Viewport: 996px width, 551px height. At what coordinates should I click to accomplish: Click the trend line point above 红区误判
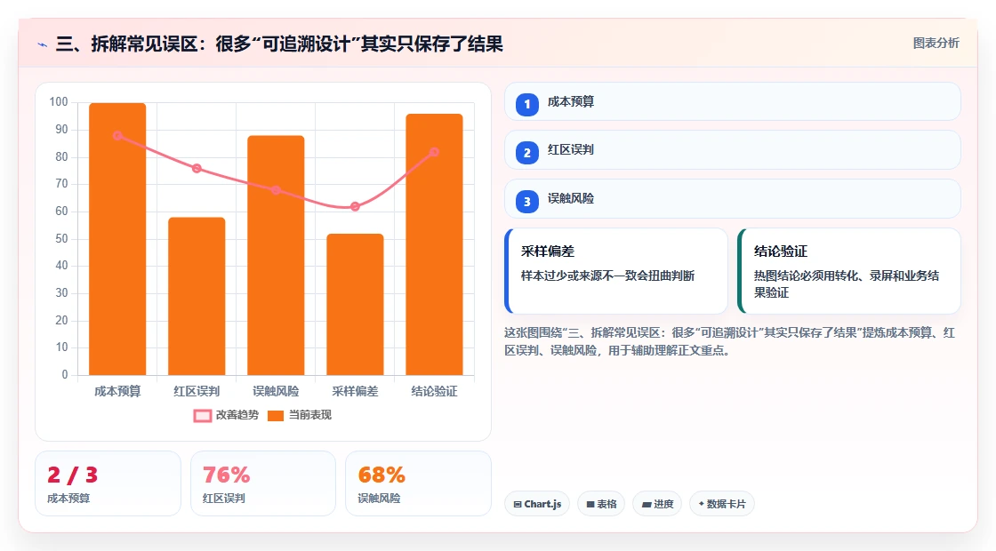tap(197, 168)
